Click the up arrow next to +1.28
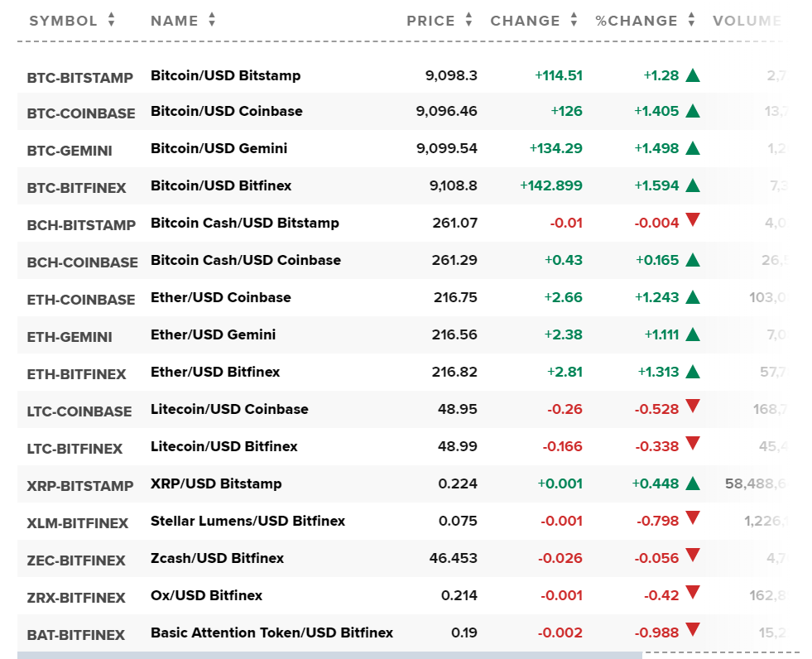Viewport: 812px width, 659px height. pyautogui.click(x=692, y=75)
